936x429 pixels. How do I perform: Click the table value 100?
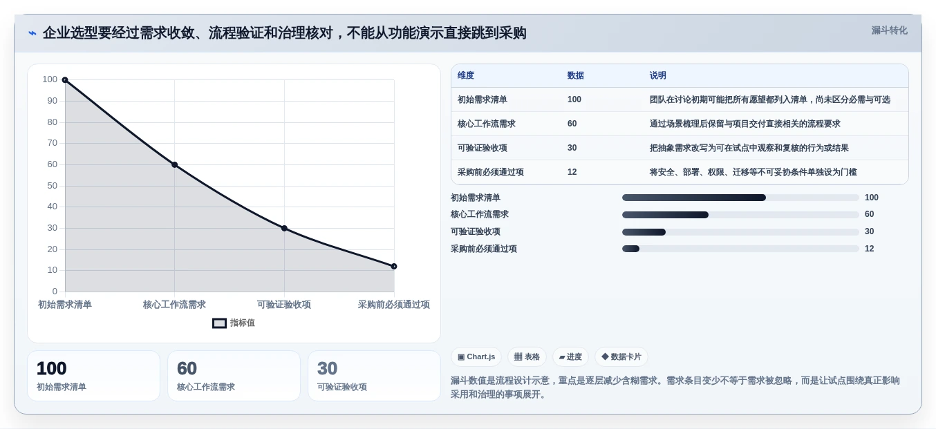pos(574,99)
